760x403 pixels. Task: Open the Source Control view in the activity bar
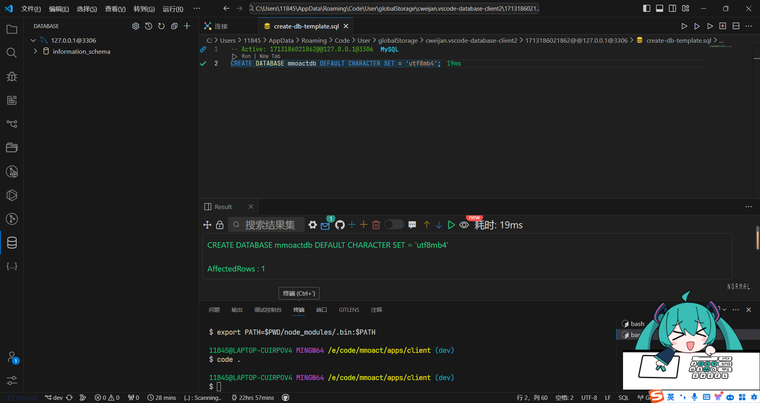[12, 124]
